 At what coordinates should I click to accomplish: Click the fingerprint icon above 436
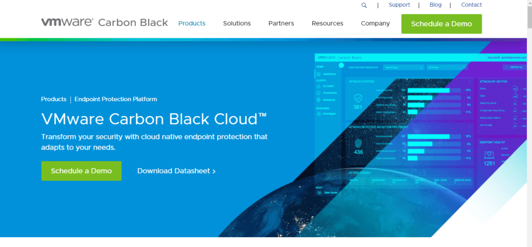click(x=358, y=143)
